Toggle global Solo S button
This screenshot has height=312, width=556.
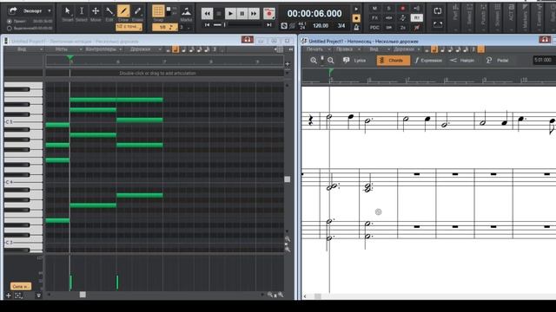click(x=388, y=8)
